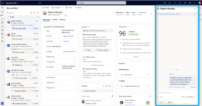The width and height of the screenshot is (202, 106).
Task: Add a new timeline record
Action: 104,86
